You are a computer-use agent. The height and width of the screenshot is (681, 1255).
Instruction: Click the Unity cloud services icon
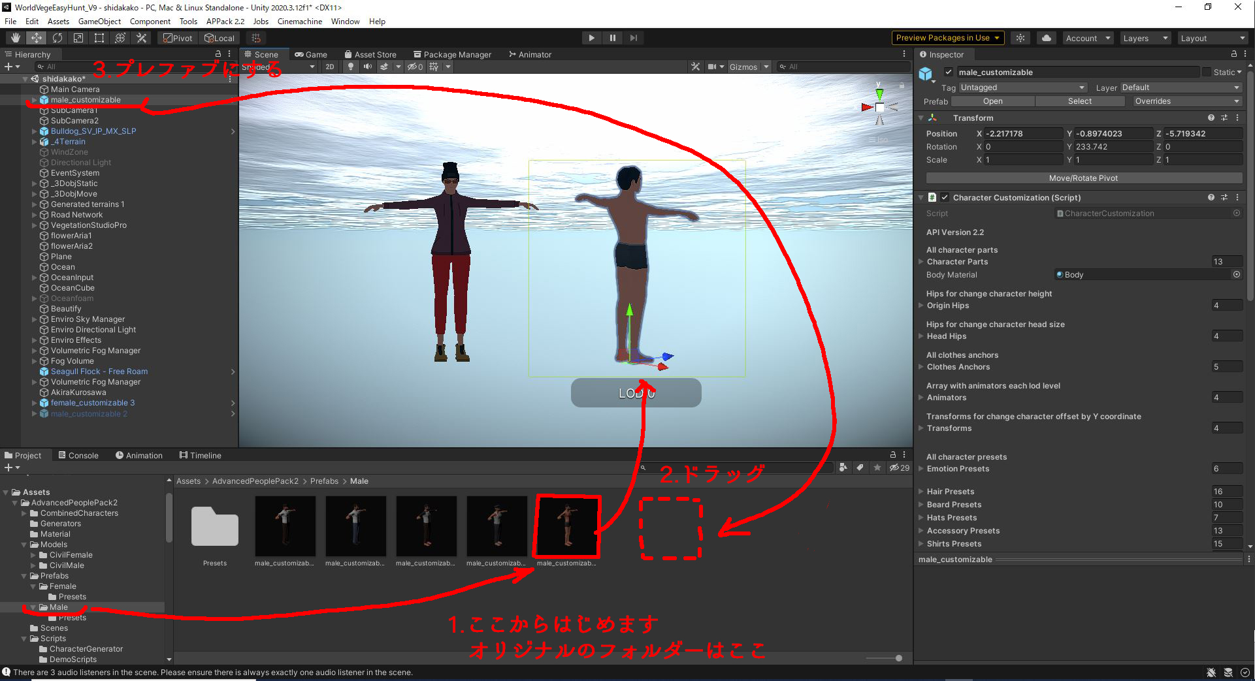1046,37
